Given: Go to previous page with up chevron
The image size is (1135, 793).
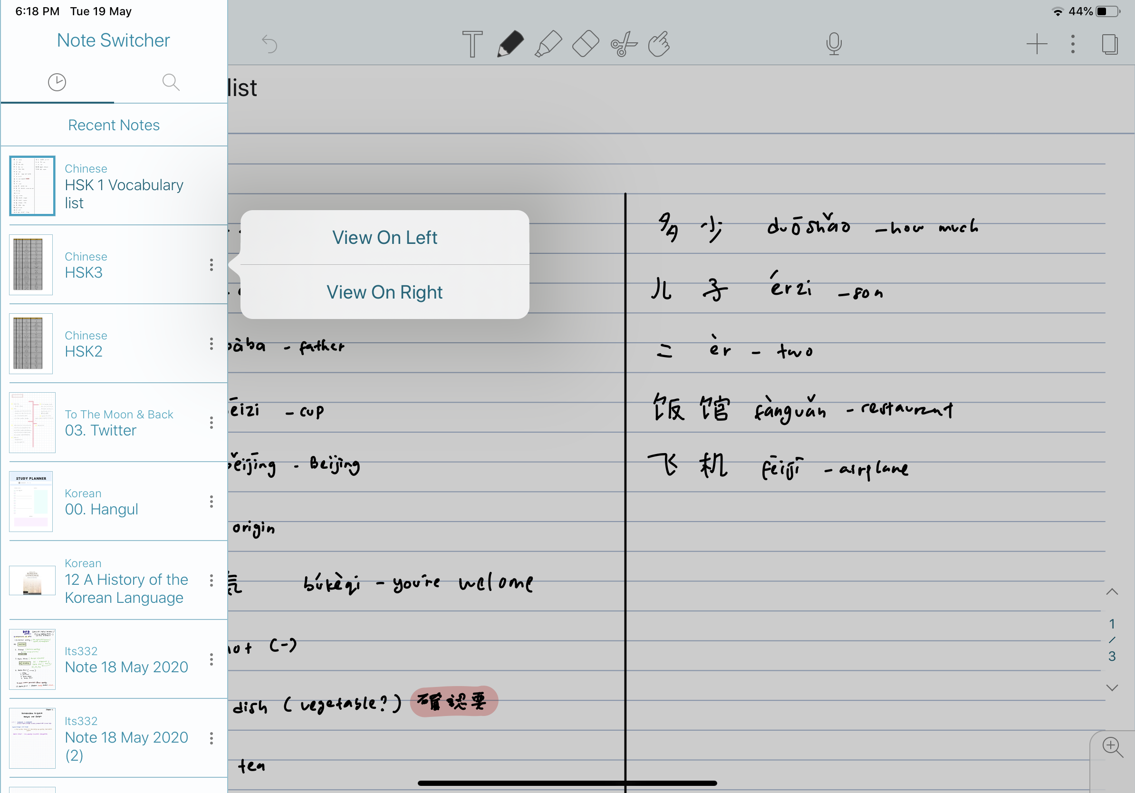Looking at the screenshot, I should click(1112, 592).
